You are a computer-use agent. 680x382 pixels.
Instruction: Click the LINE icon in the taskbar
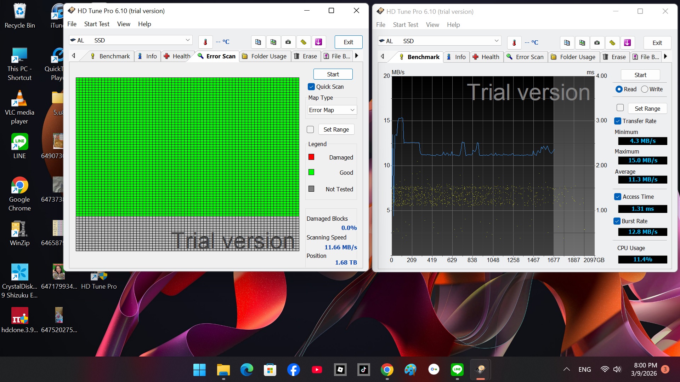[x=457, y=370]
